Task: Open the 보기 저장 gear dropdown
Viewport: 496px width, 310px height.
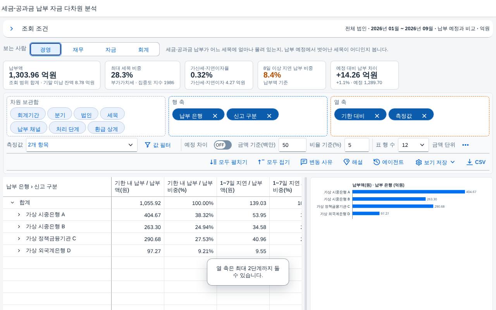Action: pyautogui.click(x=435, y=162)
